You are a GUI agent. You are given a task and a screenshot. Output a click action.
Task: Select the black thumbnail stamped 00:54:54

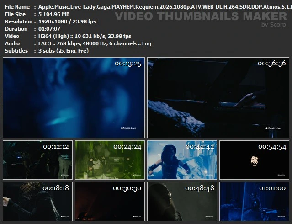point(254,160)
